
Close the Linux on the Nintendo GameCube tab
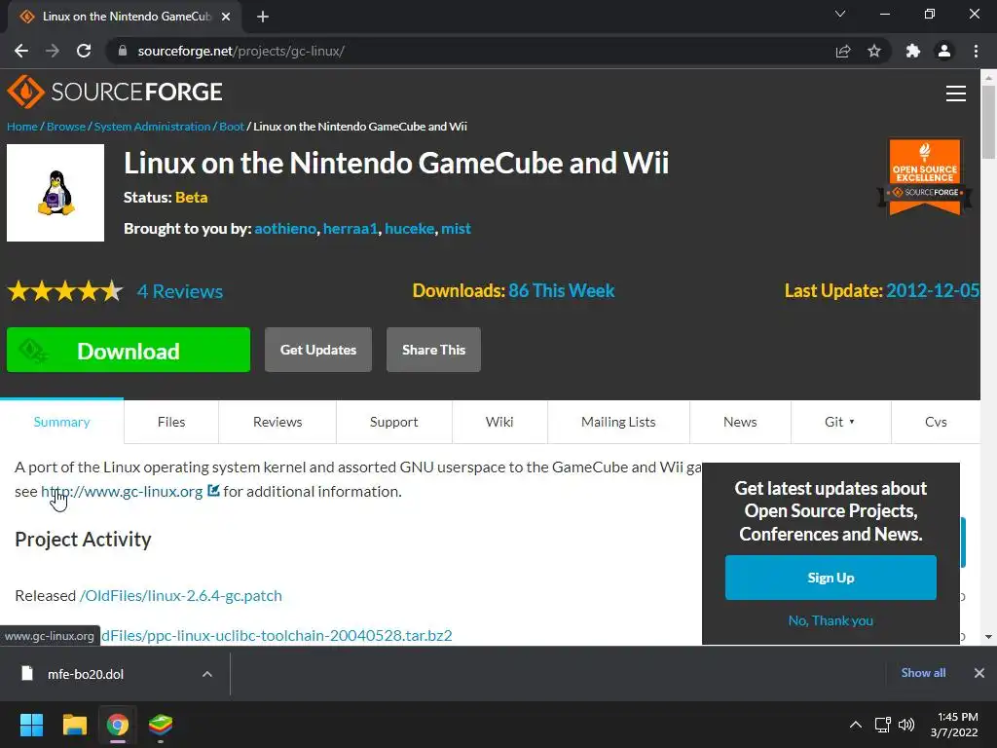[226, 17]
